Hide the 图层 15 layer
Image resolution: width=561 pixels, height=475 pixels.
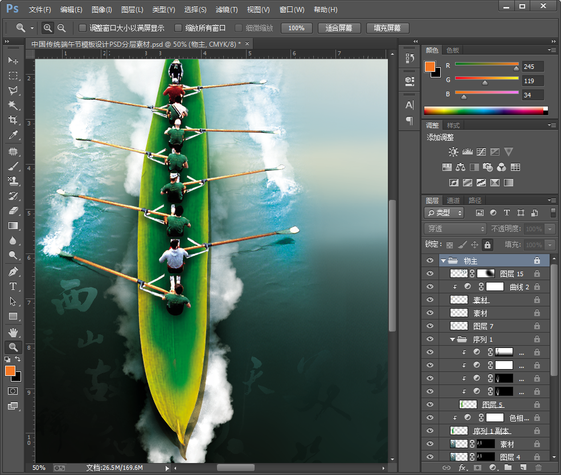click(430, 273)
